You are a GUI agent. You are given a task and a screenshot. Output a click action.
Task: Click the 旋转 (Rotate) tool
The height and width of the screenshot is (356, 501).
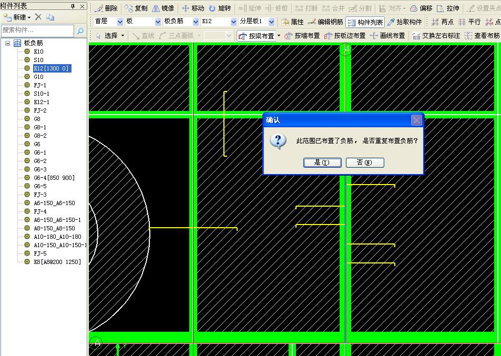tap(219, 8)
